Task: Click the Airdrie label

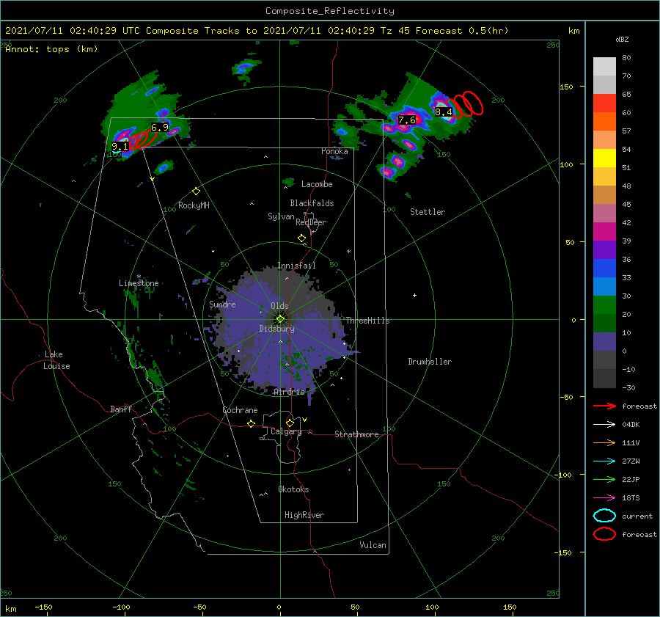Action: (x=289, y=392)
